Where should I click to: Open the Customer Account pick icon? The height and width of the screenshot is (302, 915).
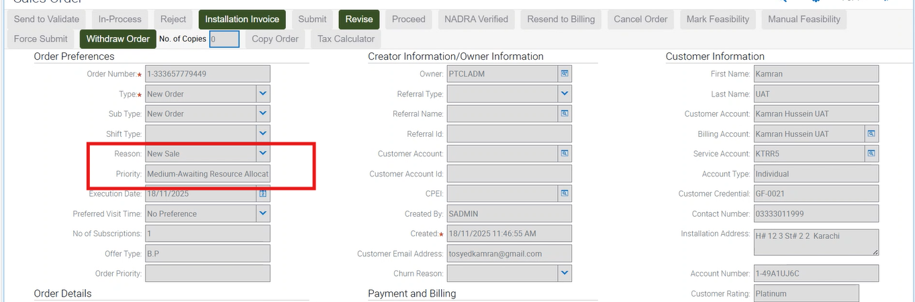[x=565, y=154]
